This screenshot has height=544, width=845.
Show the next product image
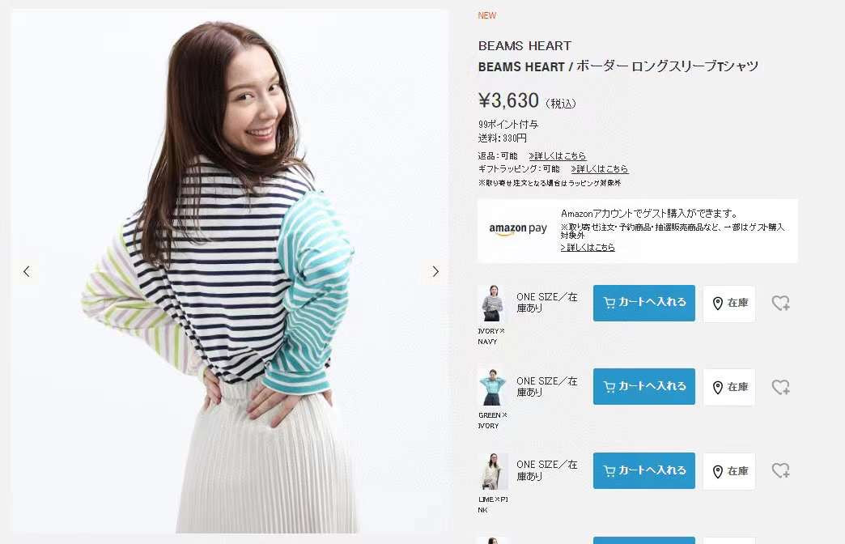coord(435,272)
